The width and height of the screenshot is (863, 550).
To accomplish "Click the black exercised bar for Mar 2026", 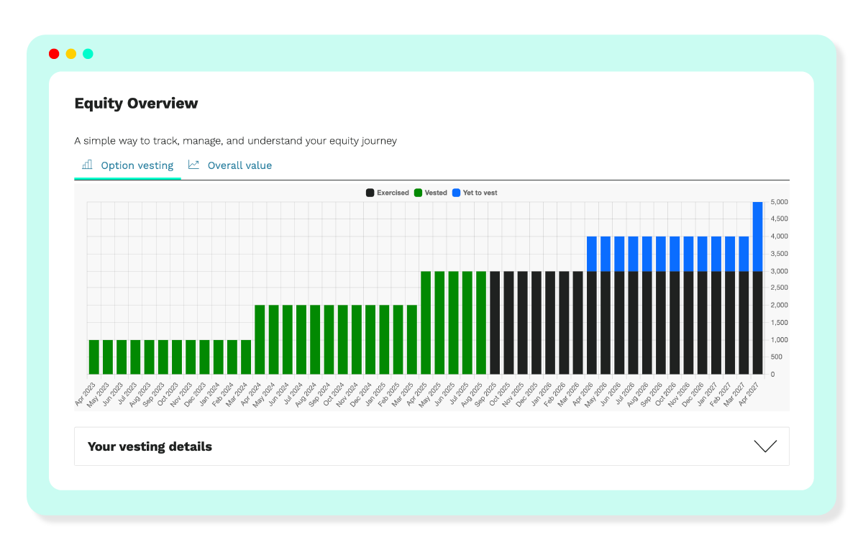I will pyautogui.click(x=577, y=322).
